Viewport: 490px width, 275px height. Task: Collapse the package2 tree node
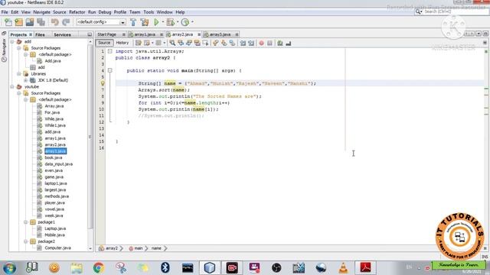click(x=25, y=241)
